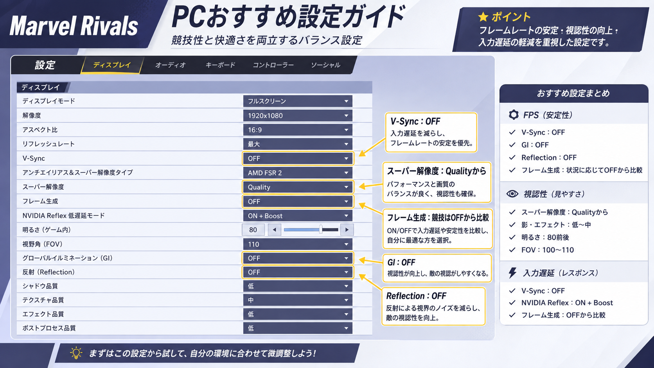Open the キーボード tab

pyautogui.click(x=221, y=65)
